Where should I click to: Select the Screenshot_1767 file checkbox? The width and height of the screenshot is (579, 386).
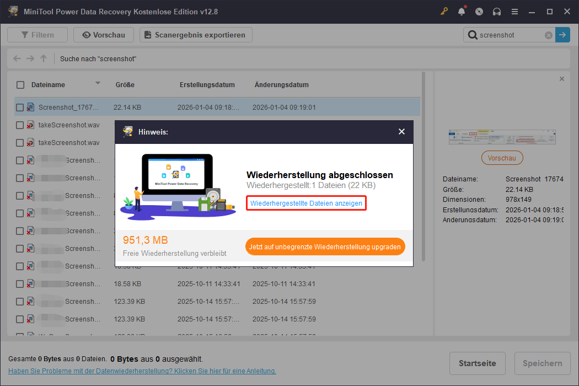click(20, 106)
